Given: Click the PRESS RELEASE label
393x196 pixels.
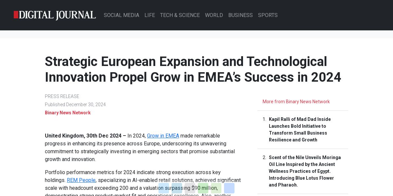Looking at the screenshot, I should [x=62, y=96].
